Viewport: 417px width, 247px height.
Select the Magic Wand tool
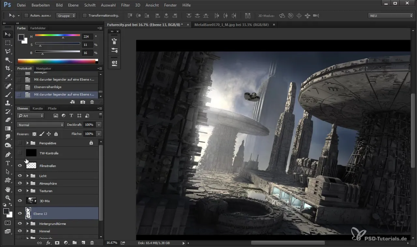pos(8,59)
